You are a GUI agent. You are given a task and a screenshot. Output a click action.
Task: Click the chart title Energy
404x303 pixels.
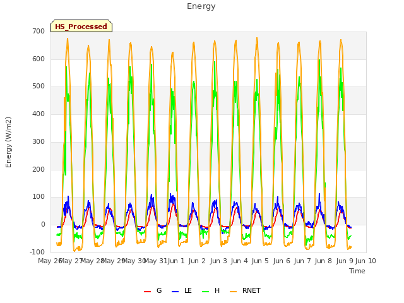pyautogui.click(x=201, y=6)
